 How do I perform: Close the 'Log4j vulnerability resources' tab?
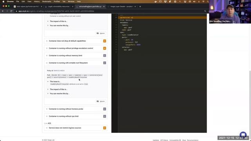click(x=73, y=7)
